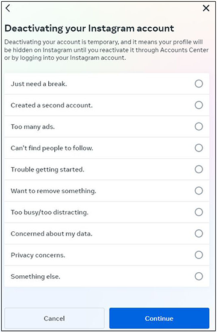
Task: Pick 'Concerned about my data' radio button
Action: click(199, 234)
